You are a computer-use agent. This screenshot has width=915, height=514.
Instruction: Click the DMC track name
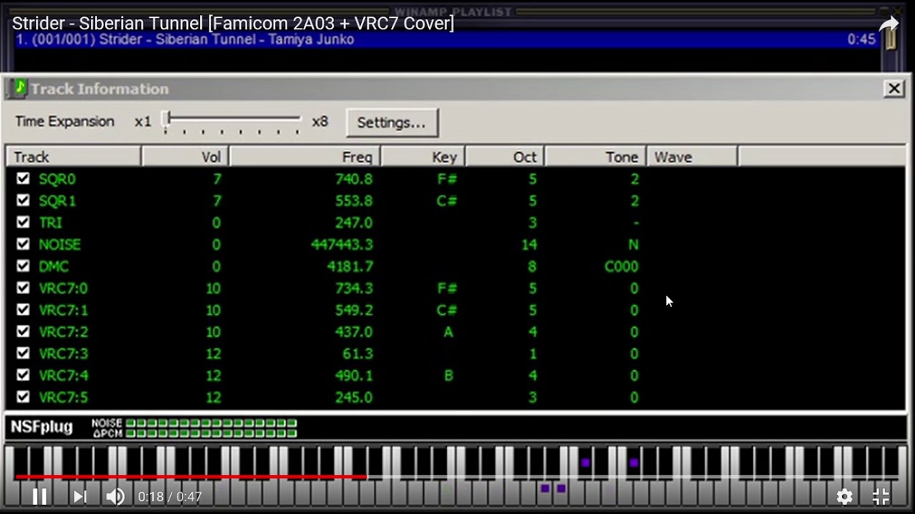coord(54,266)
